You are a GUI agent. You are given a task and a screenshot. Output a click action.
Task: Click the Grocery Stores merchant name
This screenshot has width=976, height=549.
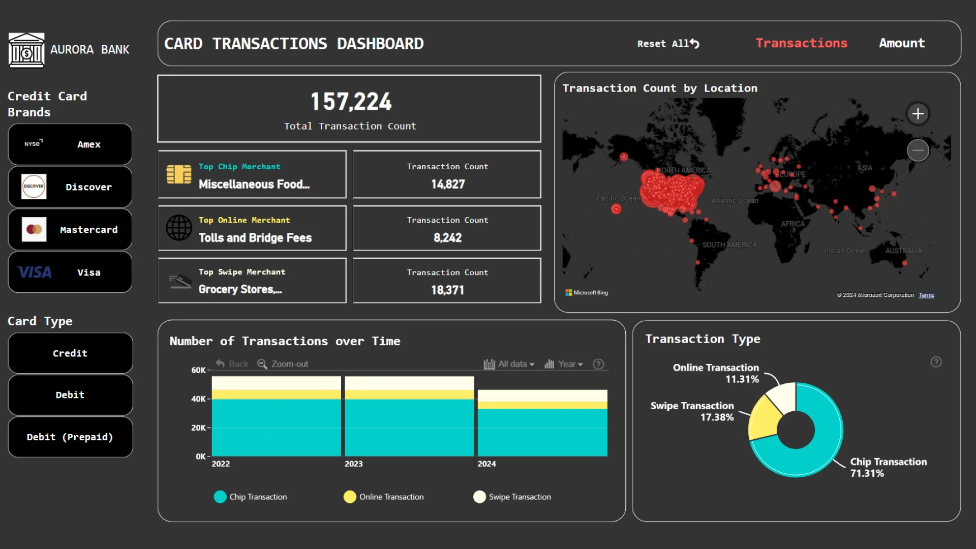[240, 289]
